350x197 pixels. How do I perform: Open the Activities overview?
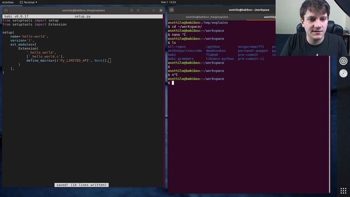coord(8,2)
